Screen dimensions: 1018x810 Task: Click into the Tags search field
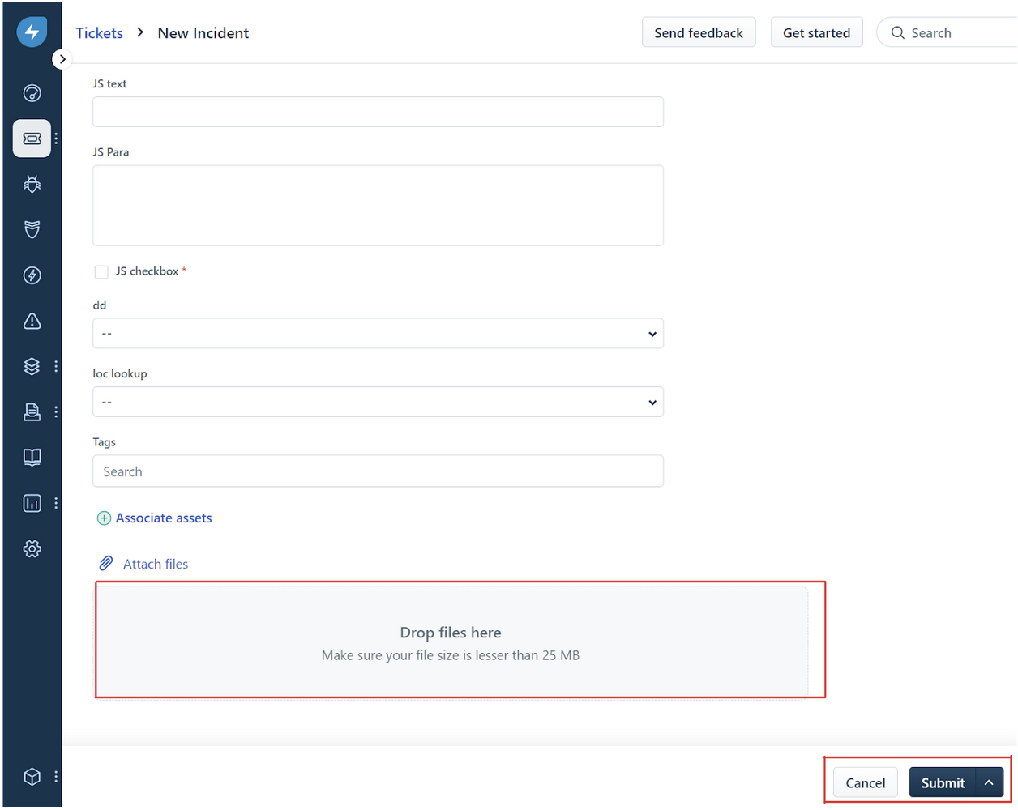[x=378, y=471]
